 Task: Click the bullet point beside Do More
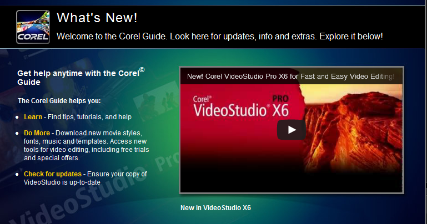(17, 134)
